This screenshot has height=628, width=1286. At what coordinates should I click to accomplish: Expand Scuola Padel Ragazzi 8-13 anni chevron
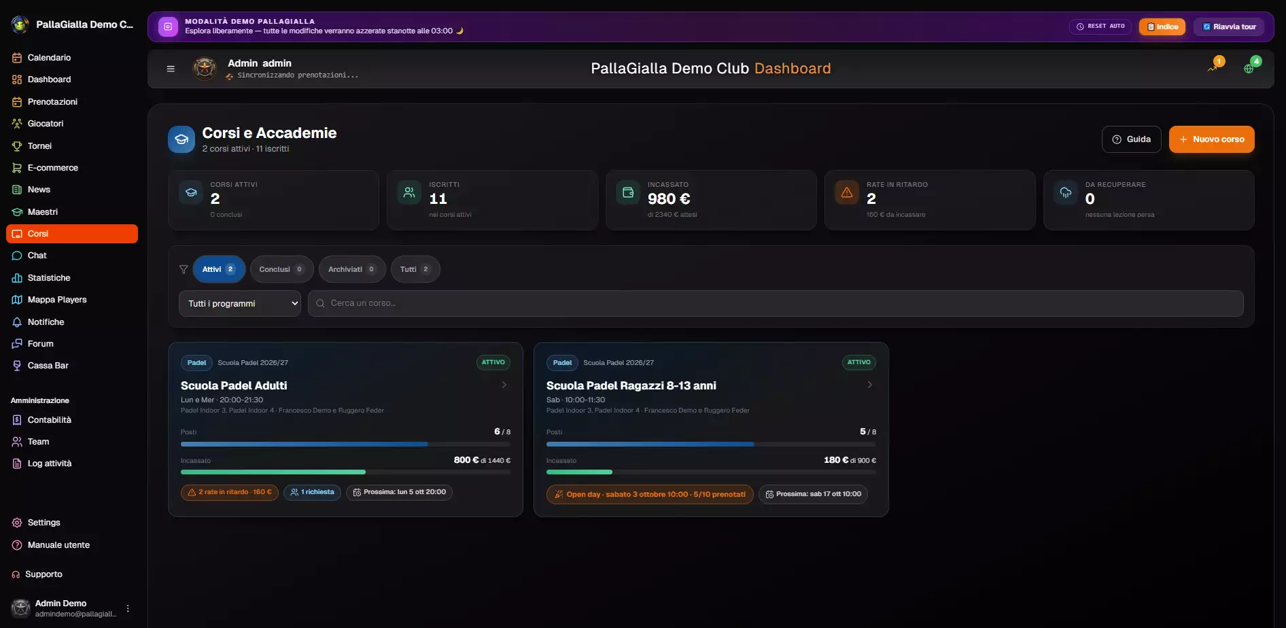[869, 385]
